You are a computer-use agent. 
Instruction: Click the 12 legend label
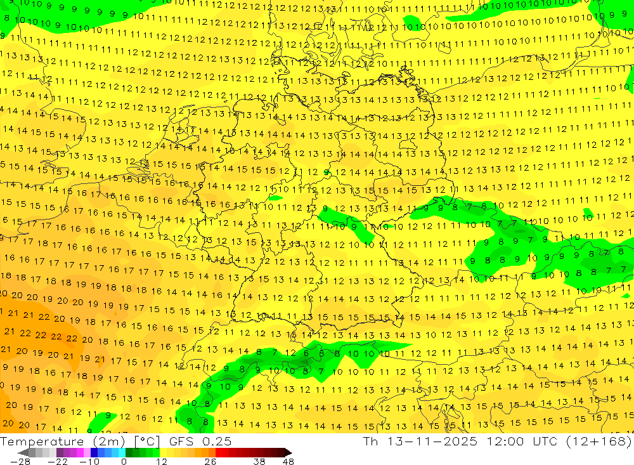pos(161,461)
